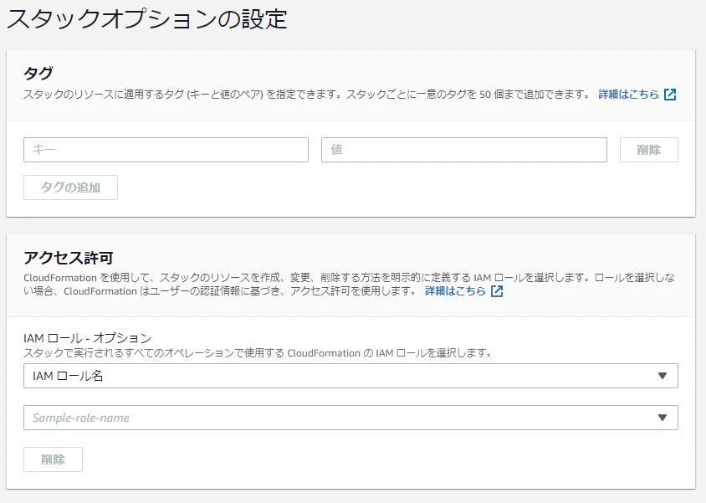
Task: Select the IAM ロール名 combo box
Action: point(350,376)
